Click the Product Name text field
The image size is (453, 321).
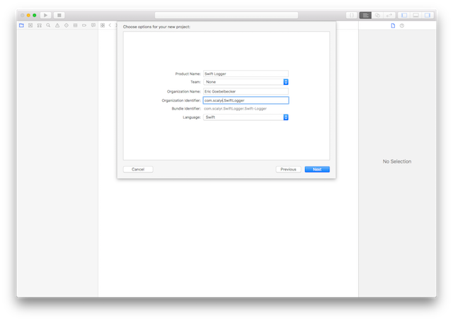[246, 74]
